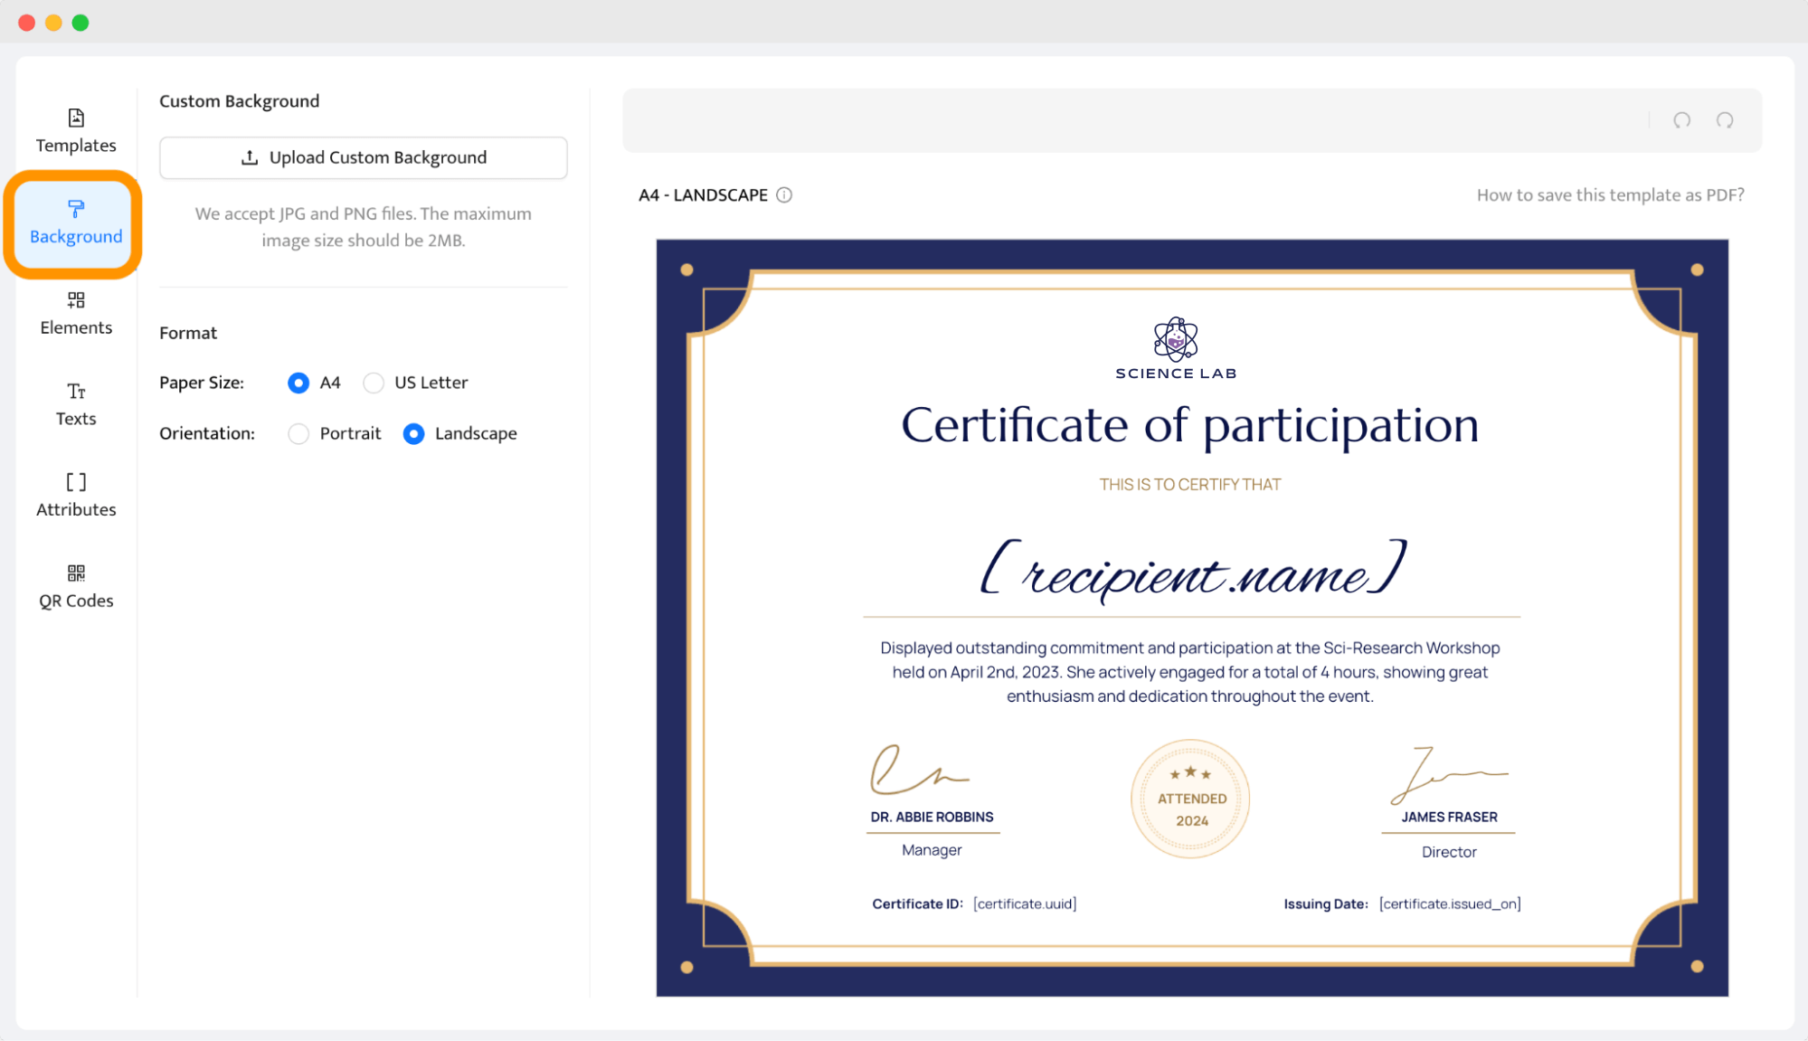Click the green maximize window button
Image resolution: width=1808 pixels, height=1041 pixels.
click(x=80, y=23)
